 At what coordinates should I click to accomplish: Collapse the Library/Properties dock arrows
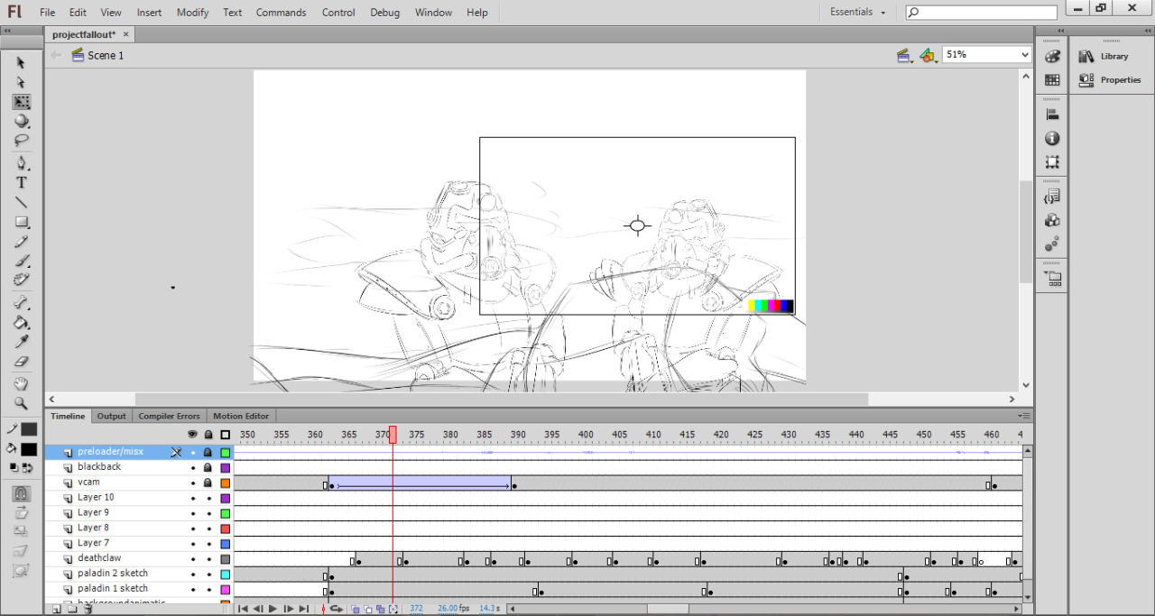tap(1147, 30)
